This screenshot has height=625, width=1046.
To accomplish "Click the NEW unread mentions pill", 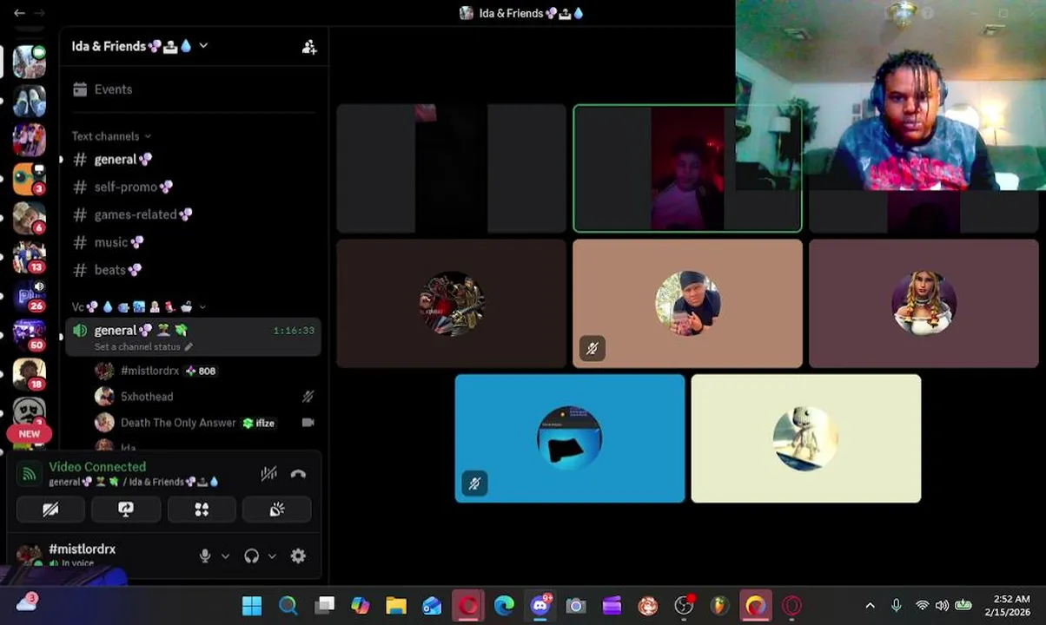I will pyautogui.click(x=30, y=434).
